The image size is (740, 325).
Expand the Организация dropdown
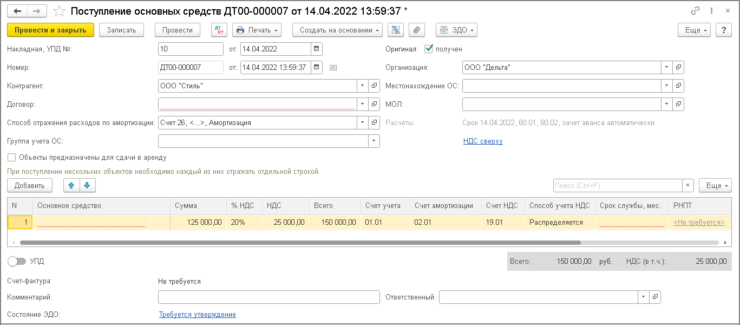666,68
